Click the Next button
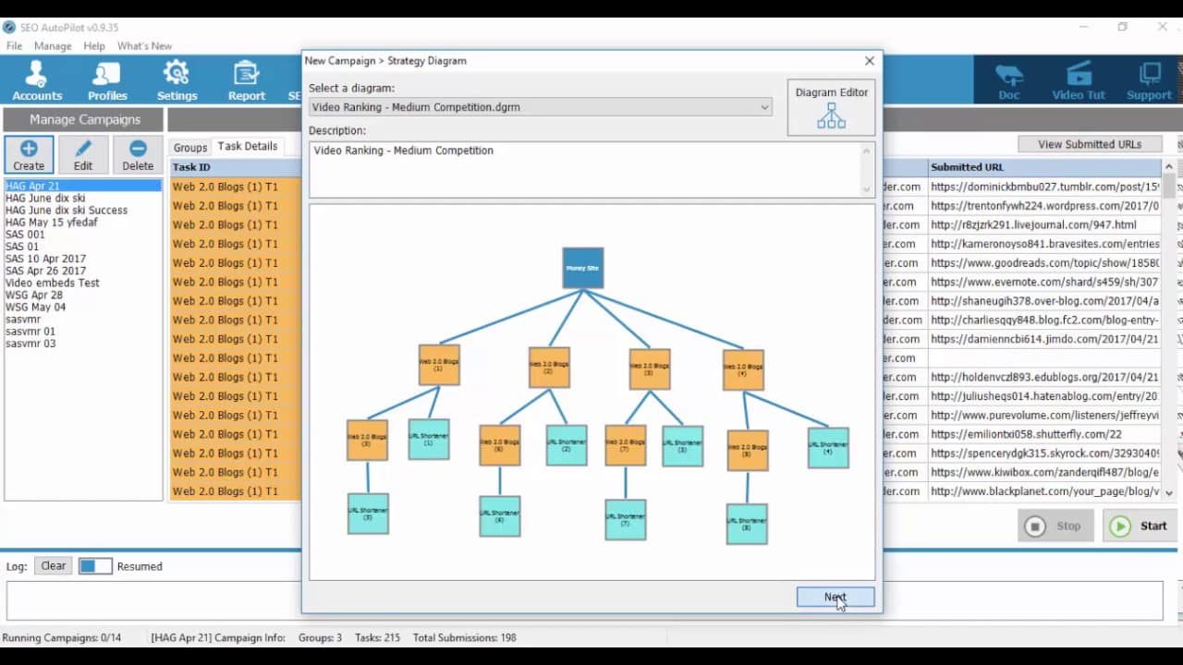The width and height of the screenshot is (1183, 665). 835,598
